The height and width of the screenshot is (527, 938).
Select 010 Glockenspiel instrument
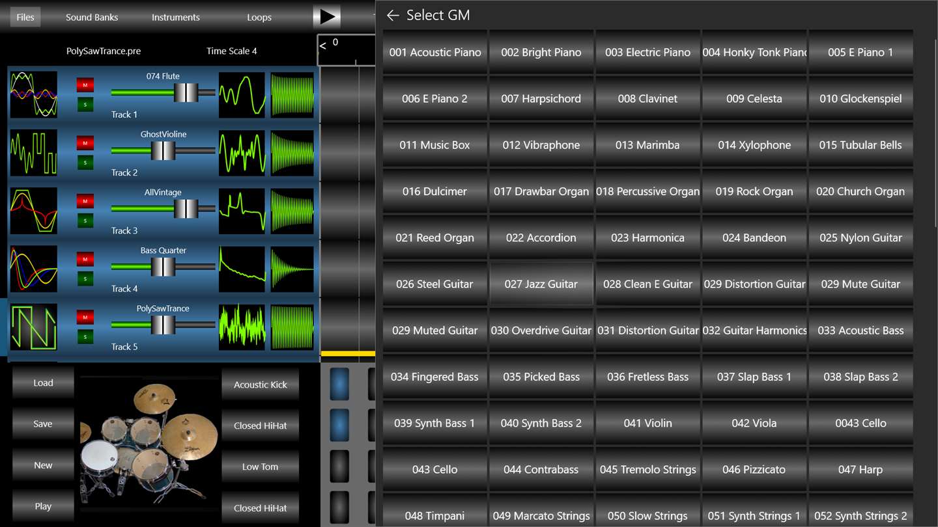[860, 98]
